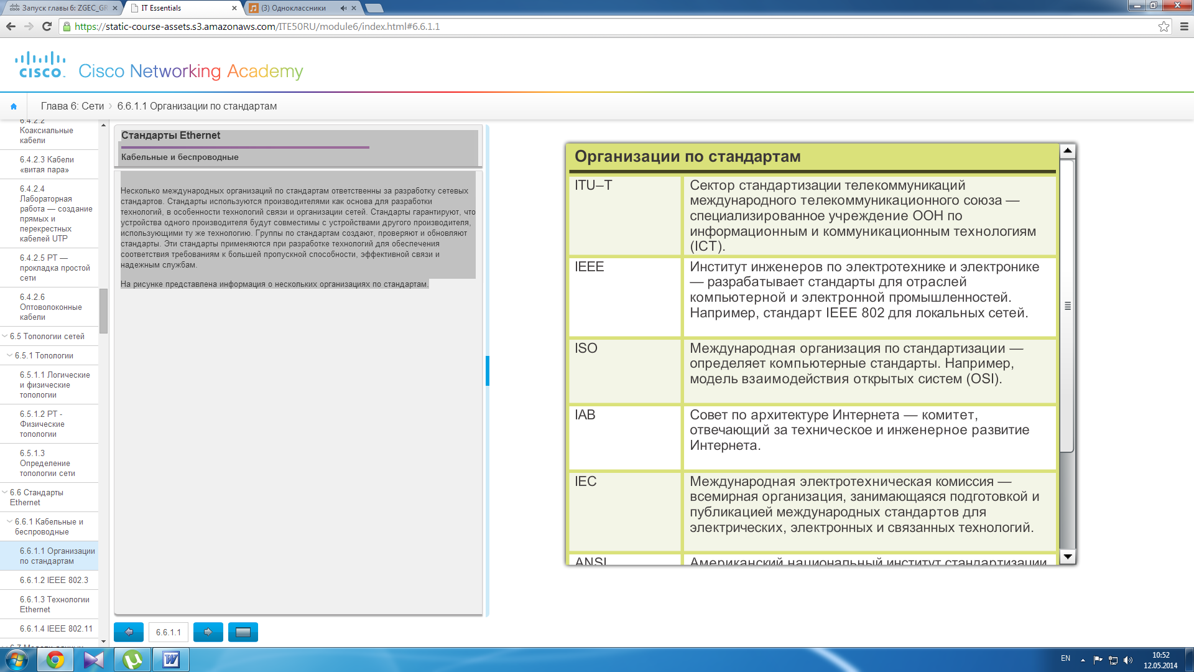Image resolution: width=1194 pixels, height=672 pixels.
Task: Open Chrome from taskbar
Action: (x=55, y=660)
